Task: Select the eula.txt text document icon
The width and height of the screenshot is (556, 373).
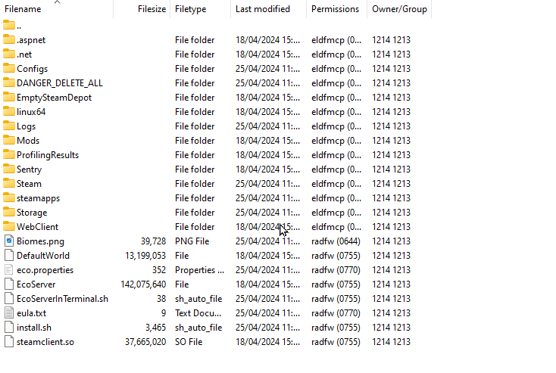Action: [x=9, y=313]
